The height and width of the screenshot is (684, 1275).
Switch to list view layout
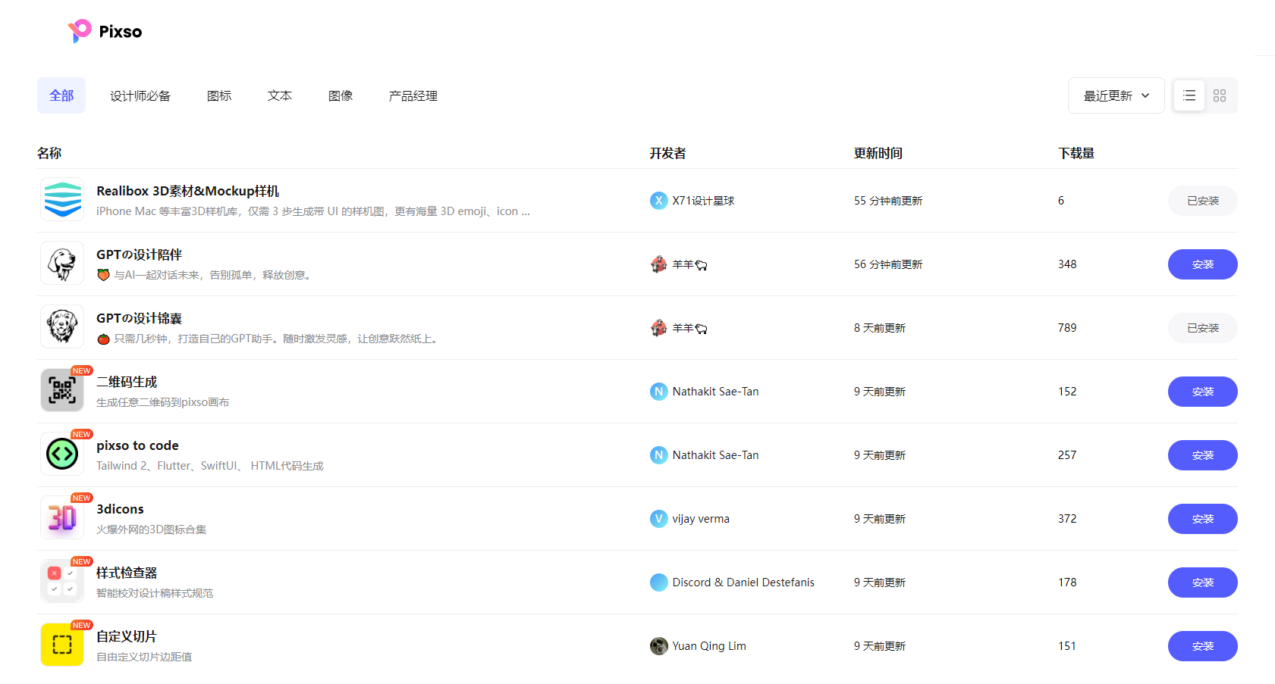pyautogui.click(x=1189, y=95)
